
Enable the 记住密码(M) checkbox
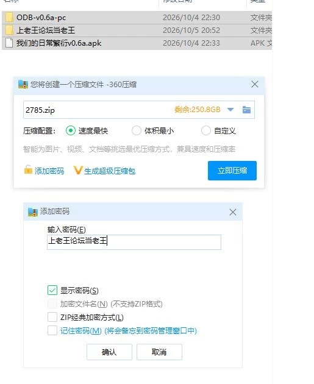(52, 330)
